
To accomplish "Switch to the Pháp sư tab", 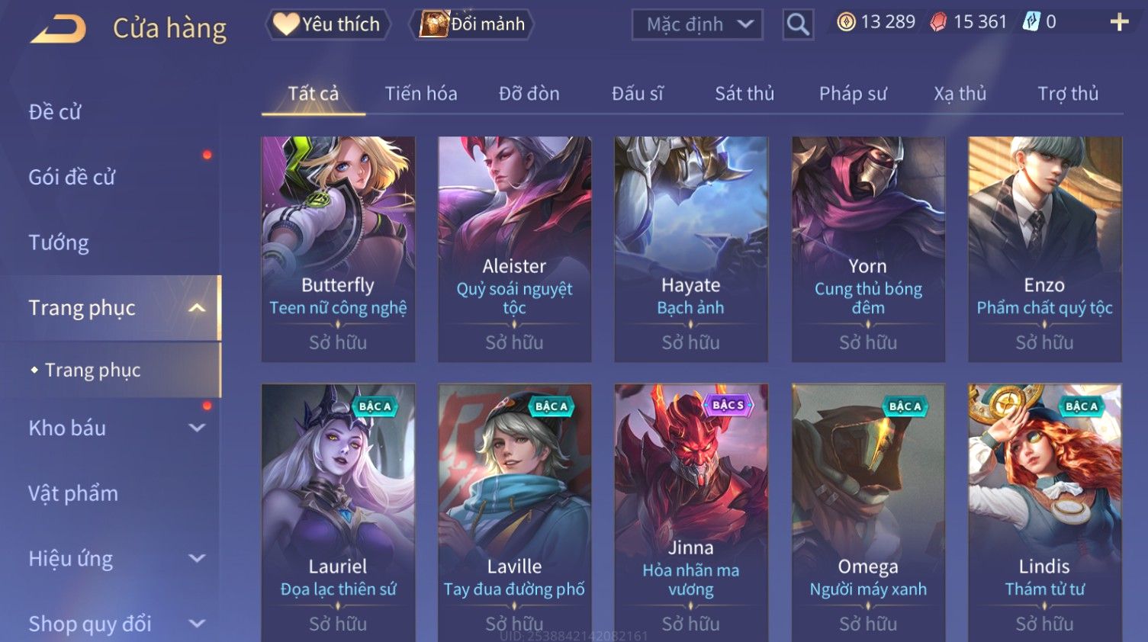I will pos(853,94).
